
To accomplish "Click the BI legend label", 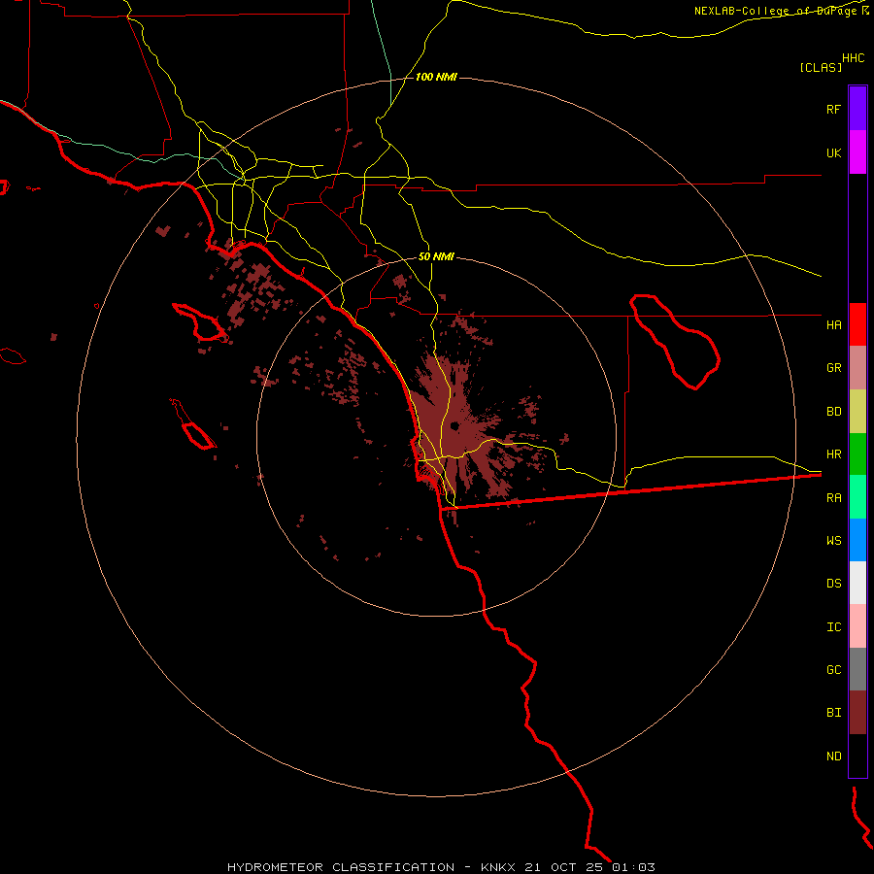I will (x=833, y=713).
